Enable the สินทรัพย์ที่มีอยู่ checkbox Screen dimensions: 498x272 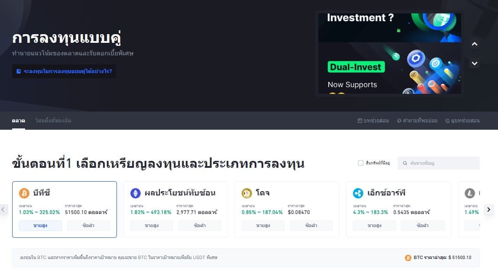point(360,163)
